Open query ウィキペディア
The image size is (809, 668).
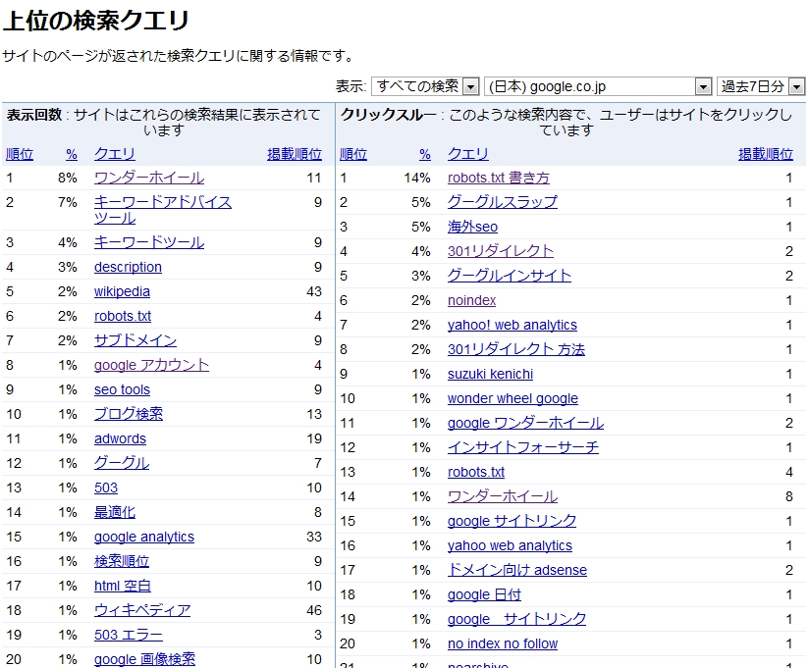tap(142, 610)
